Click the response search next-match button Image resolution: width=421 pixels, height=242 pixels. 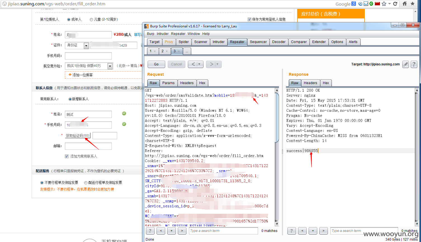coord(323,231)
